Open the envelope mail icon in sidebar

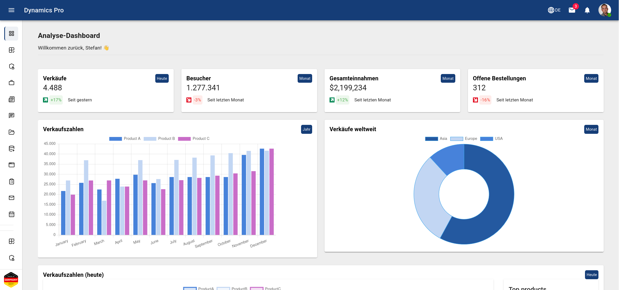pos(12,198)
